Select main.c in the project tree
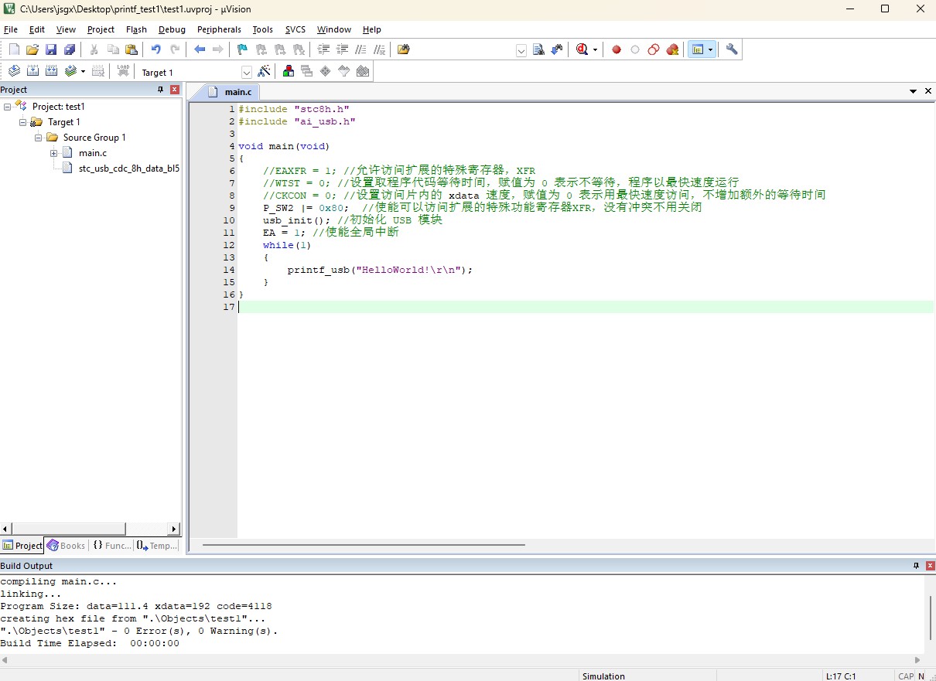Viewport: 936px width, 681px height. click(93, 153)
